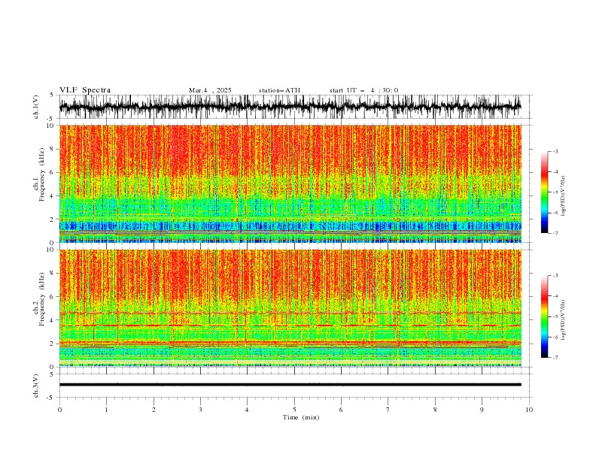Click the "9" tick on the time axis
The height and width of the screenshot is (460, 596).
point(482,410)
